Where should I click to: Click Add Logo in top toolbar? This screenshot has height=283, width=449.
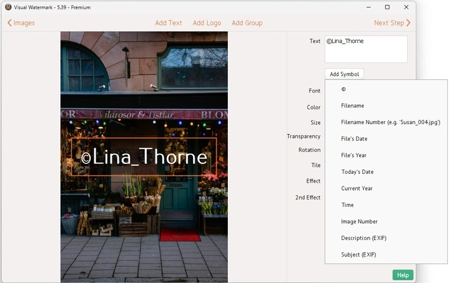[207, 23]
